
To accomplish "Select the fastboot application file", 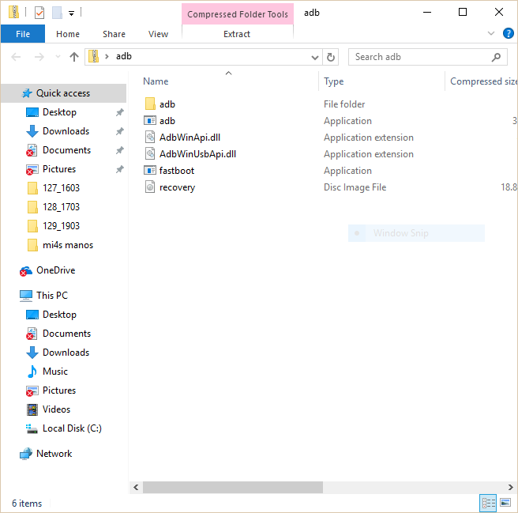I will point(176,171).
